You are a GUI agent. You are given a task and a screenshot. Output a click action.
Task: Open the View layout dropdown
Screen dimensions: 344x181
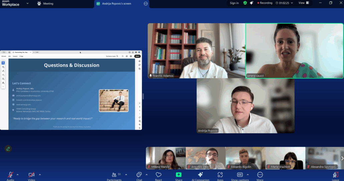tap(303, 3)
